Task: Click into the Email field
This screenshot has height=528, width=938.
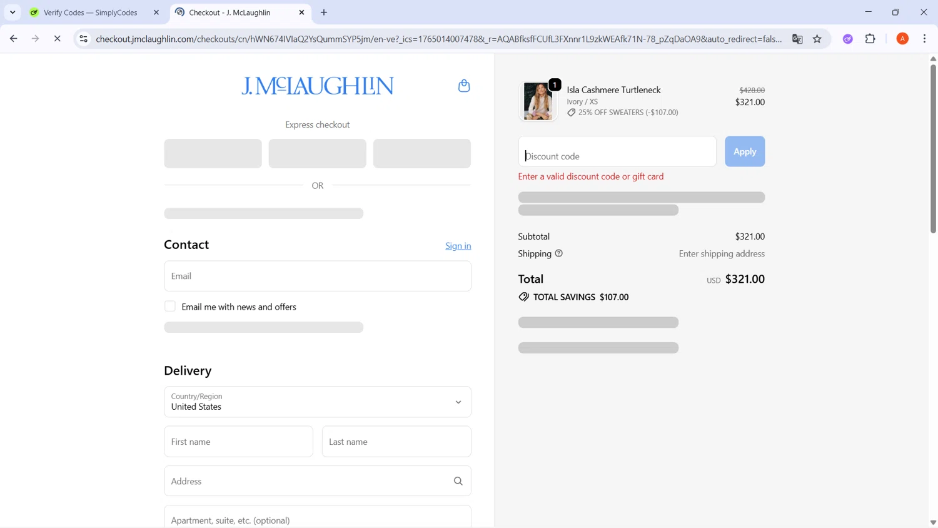Action: coord(318,276)
